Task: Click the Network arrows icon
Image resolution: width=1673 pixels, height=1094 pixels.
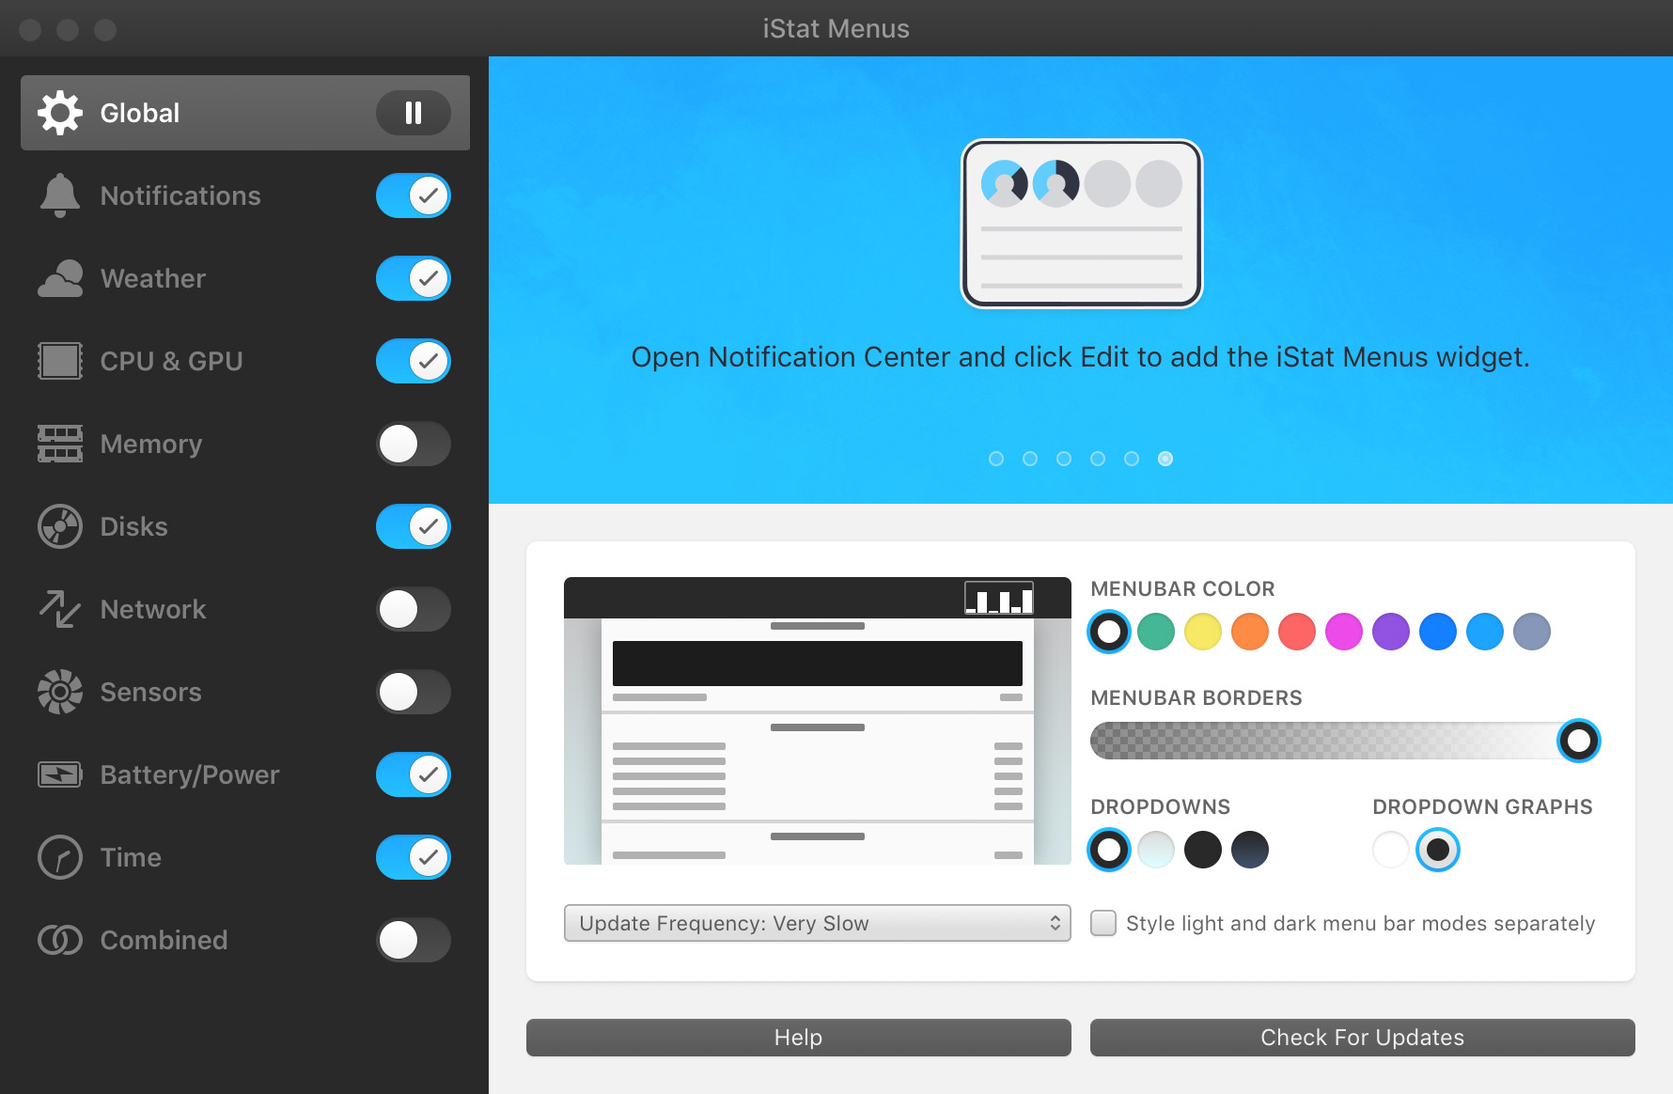Action: coord(60,609)
